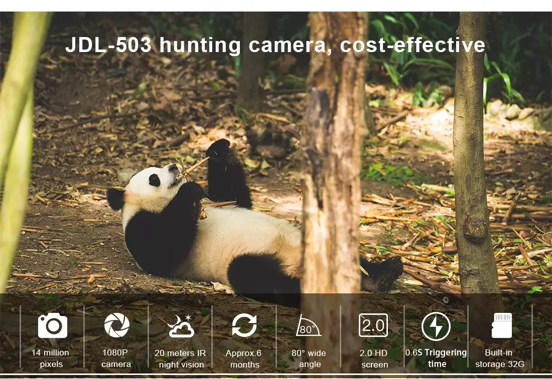The height and width of the screenshot is (379, 552).
Task: Select the "1080P camera" text
Action: (116, 358)
